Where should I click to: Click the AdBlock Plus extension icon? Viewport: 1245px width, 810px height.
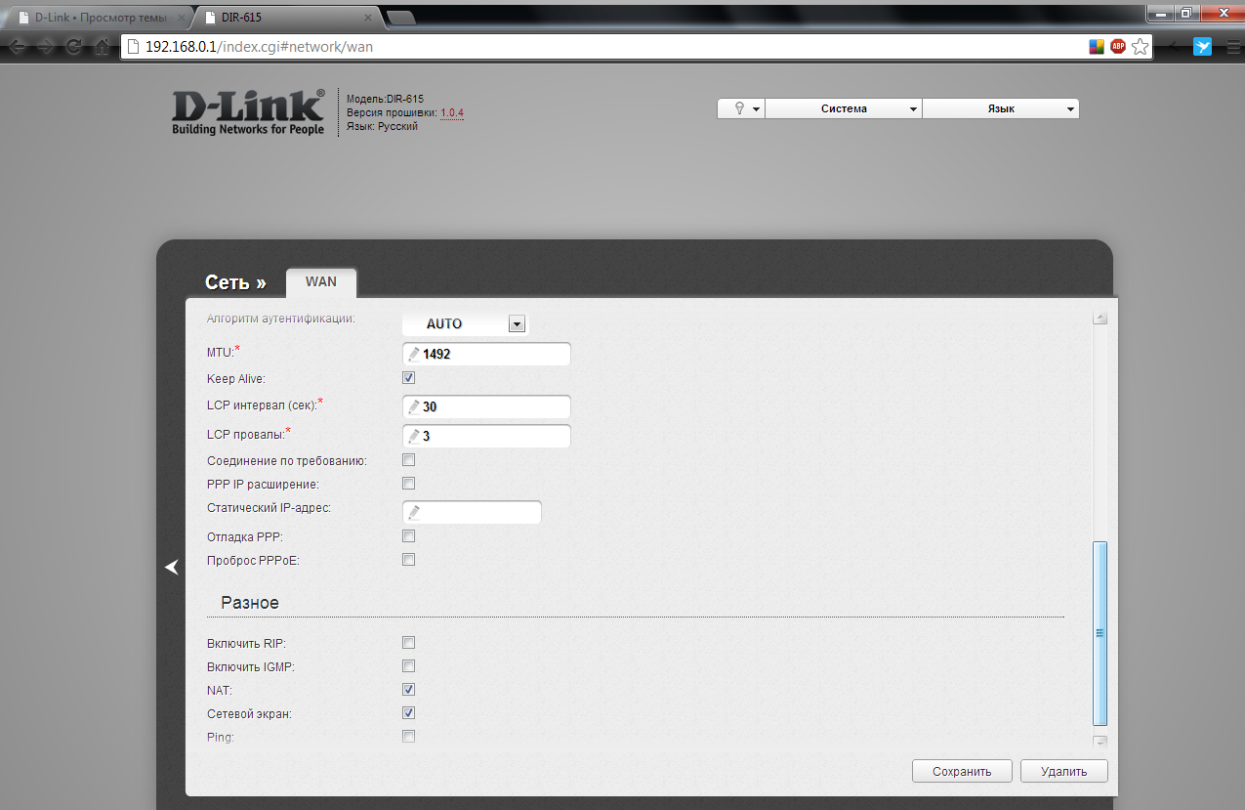click(1118, 46)
